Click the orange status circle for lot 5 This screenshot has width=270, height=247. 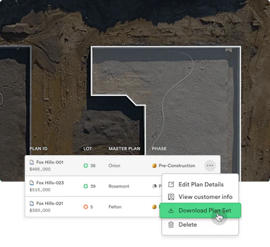pyautogui.click(x=86, y=206)
